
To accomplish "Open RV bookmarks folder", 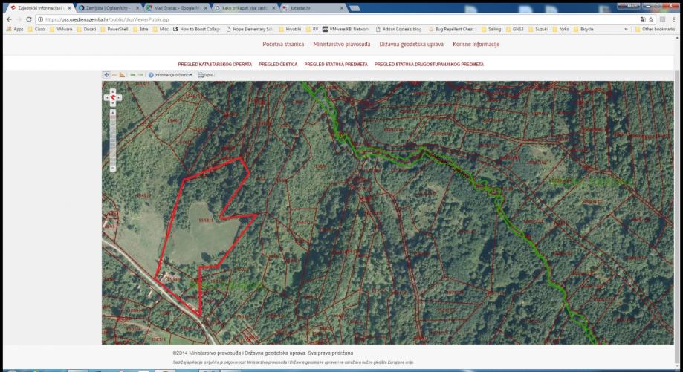I will pyautogui.click(x=312, y=29).
